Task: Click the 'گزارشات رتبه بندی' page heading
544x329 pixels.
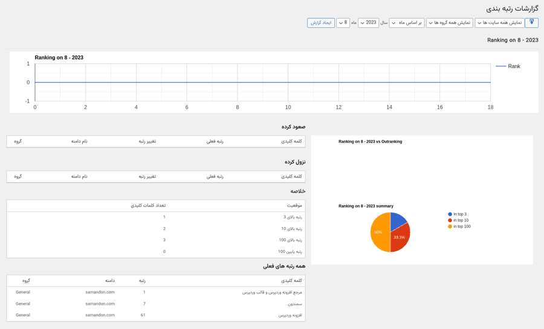Action: point(512,8)
